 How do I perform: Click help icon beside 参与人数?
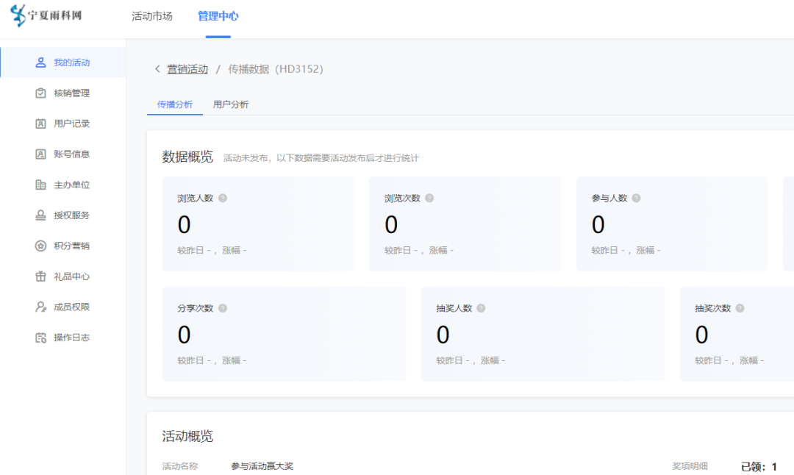637,198
